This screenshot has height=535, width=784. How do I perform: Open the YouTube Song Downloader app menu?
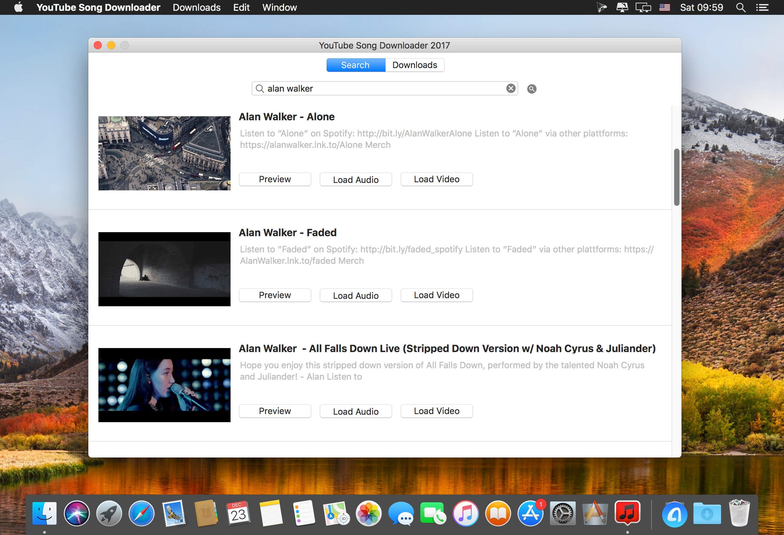click(x=98, y=7)
